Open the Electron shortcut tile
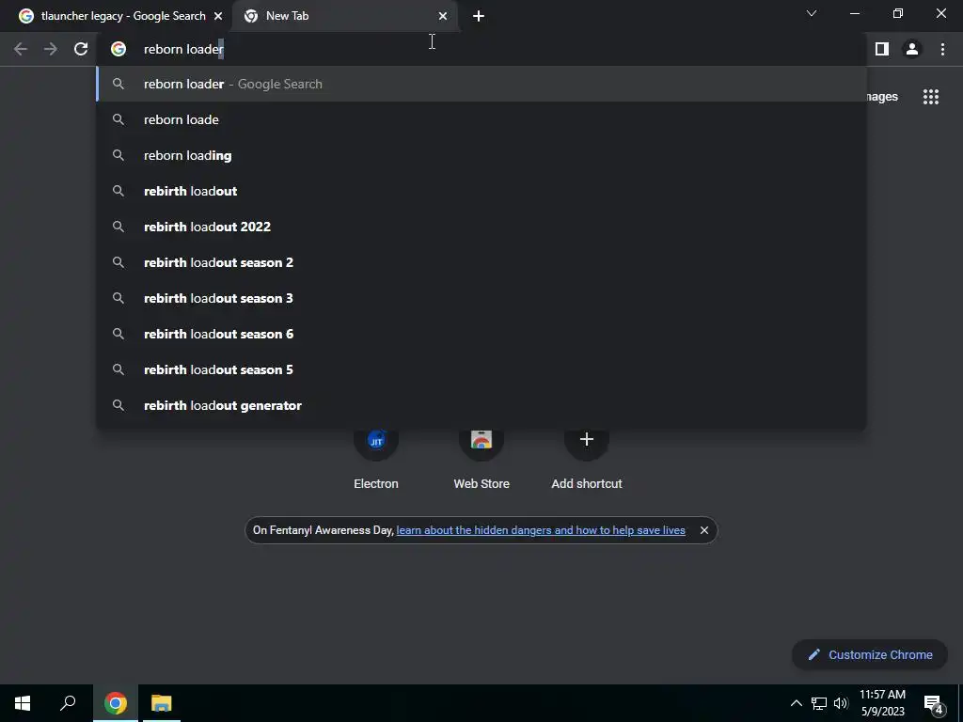 pos(376,458)
